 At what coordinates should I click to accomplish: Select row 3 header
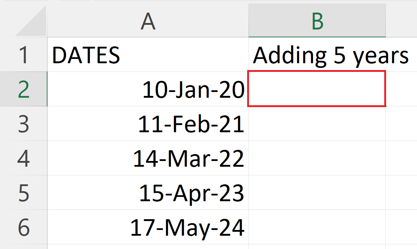coord(23,124)
